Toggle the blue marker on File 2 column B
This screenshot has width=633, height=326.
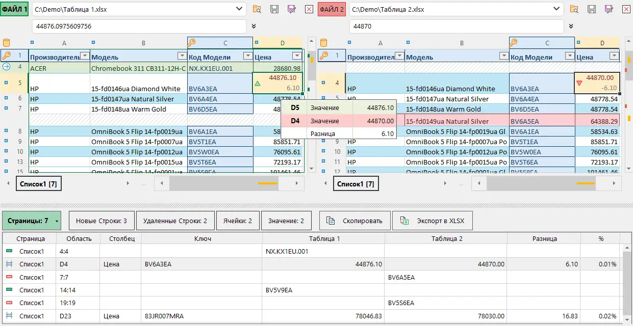(408, 43)
